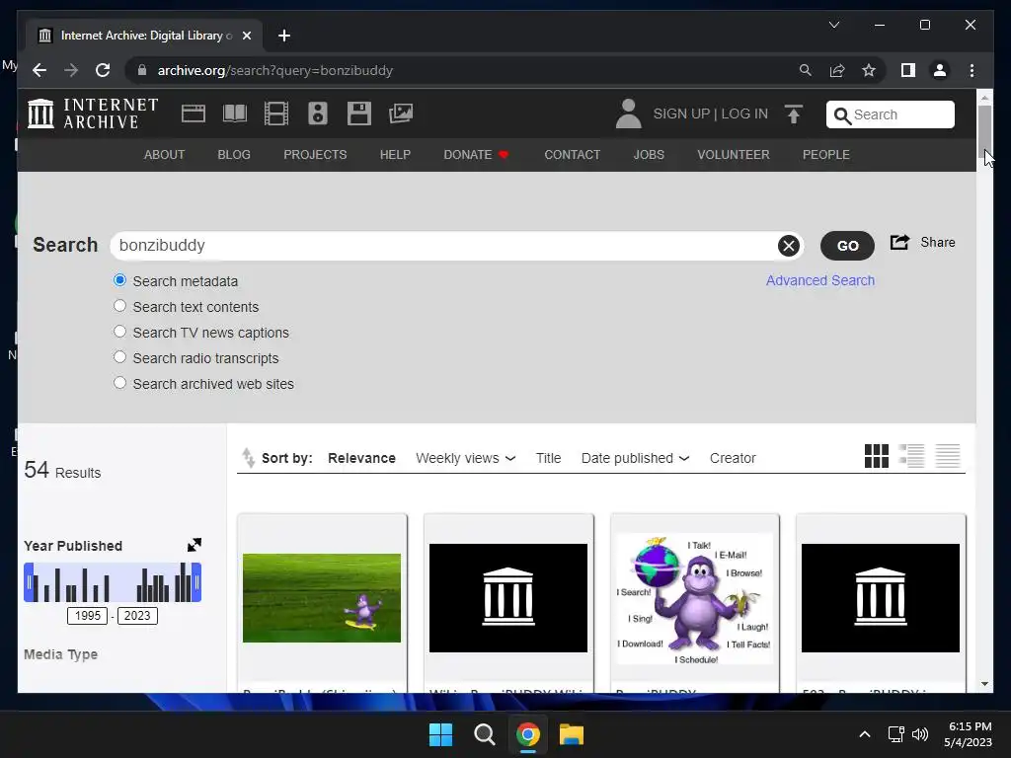The image size is (1011, 758).
Task: Open the PEOPLE menu item
Action: (x=826, y=155)
